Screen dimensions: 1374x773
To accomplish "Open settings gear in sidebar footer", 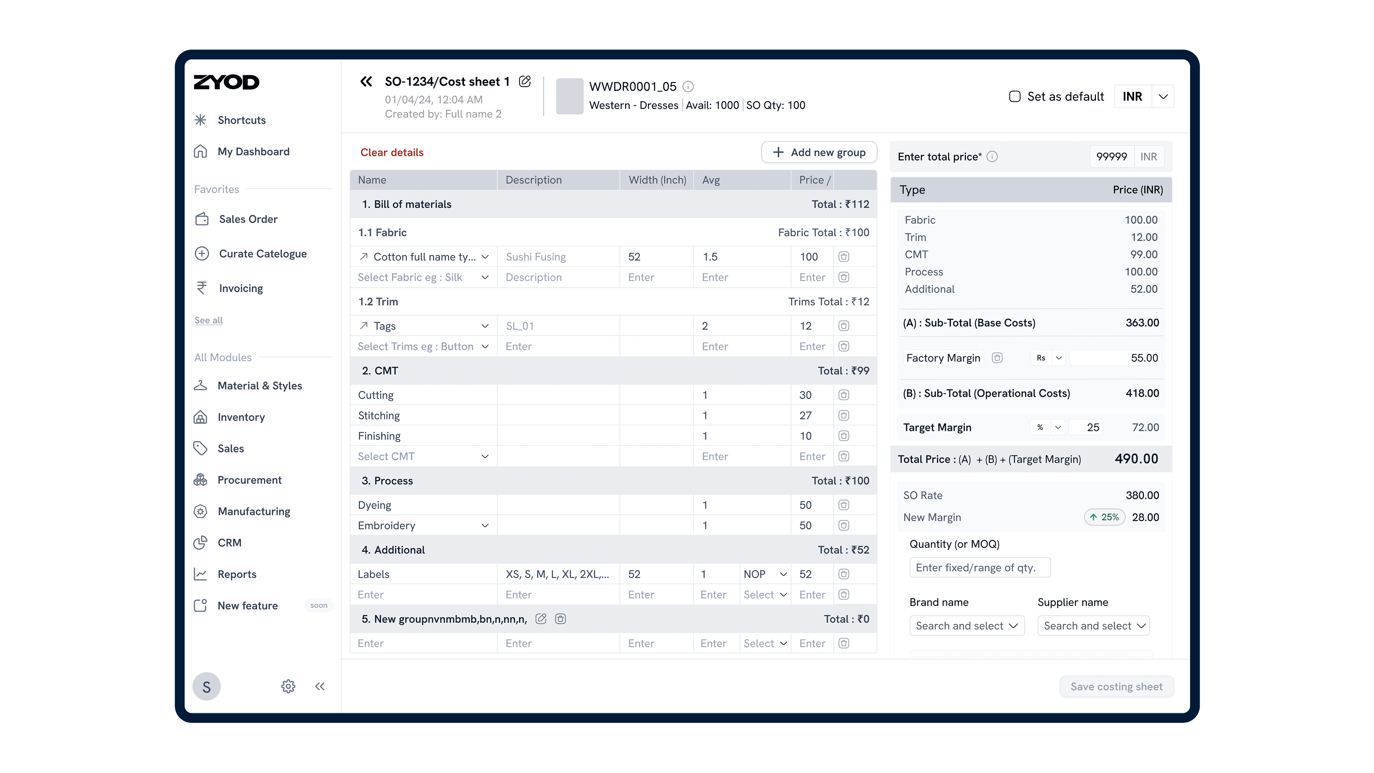I will click(288, 687).
